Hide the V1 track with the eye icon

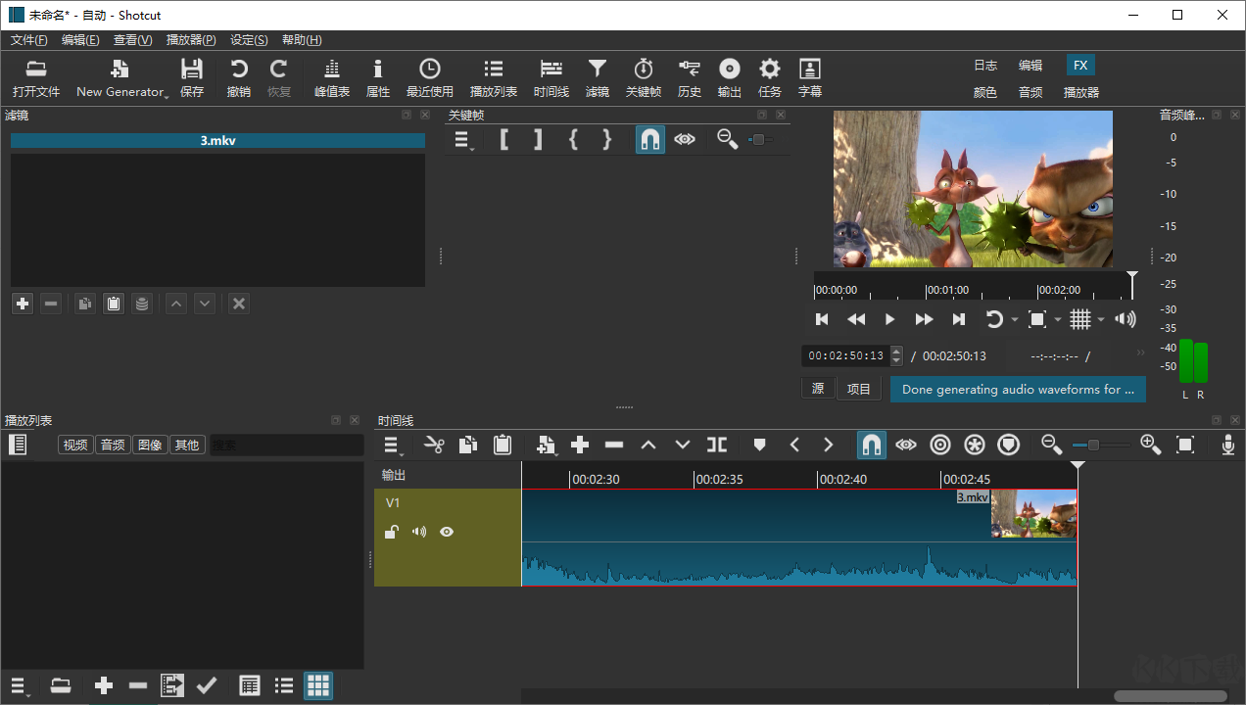(x=447, y=532)
